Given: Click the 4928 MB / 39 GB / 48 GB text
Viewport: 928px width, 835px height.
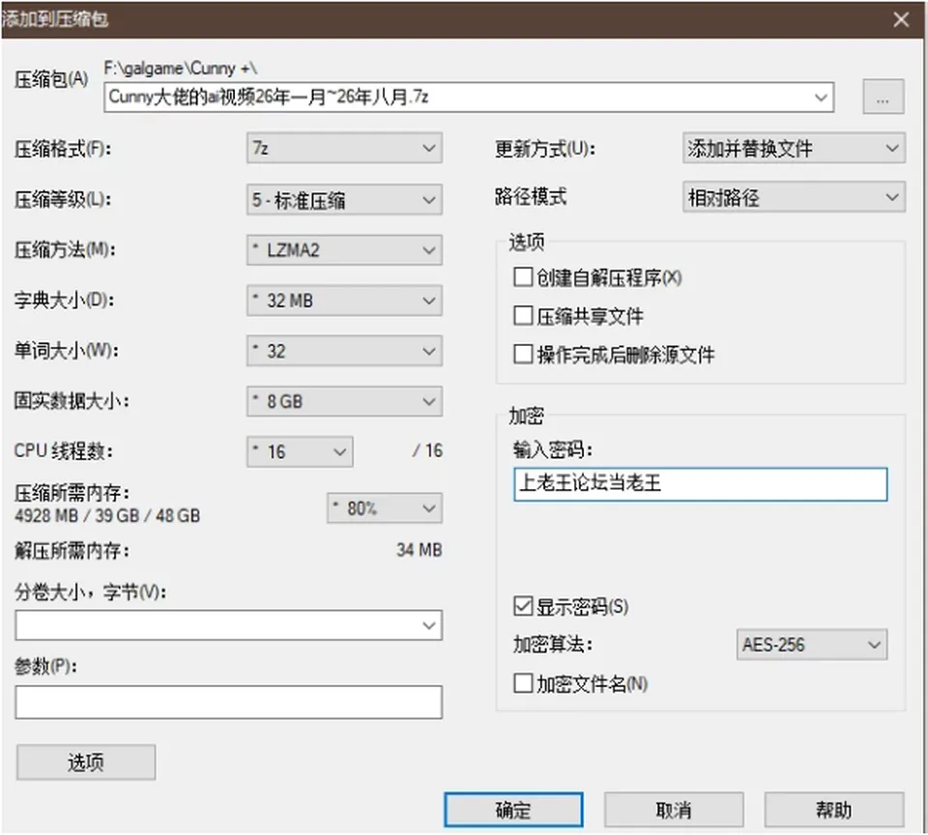Looking at the screenshot, I should coord(107,515).
